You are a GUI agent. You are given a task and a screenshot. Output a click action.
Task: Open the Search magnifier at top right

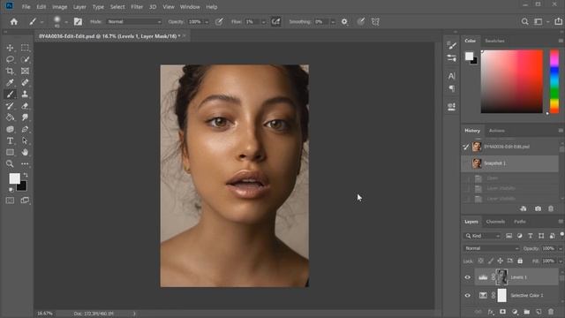click(x=524, y=21)
